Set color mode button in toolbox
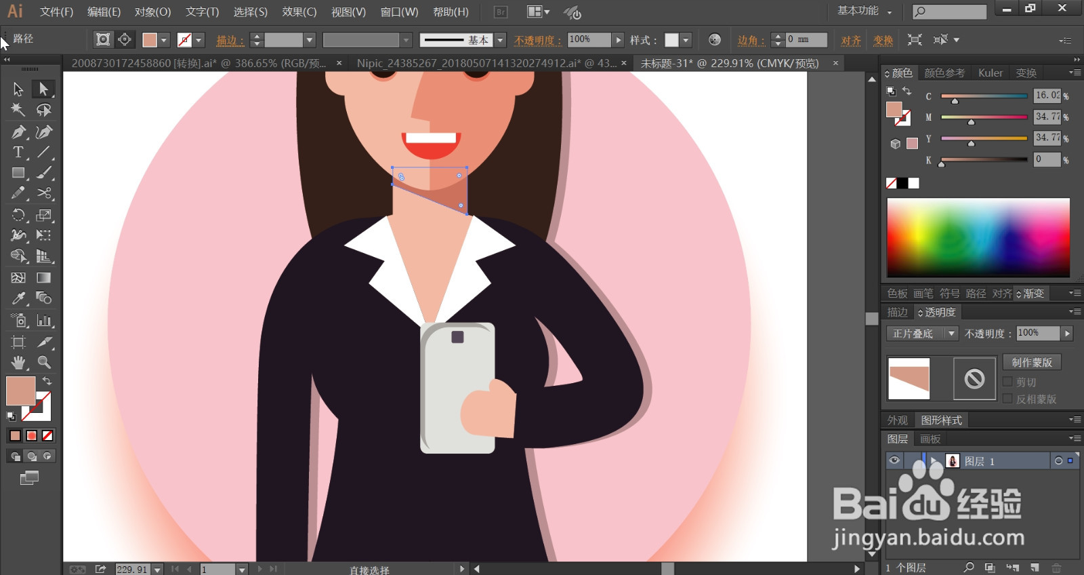Image resolution: width=1084 pixels, height=575 pixels. [x=15, y=435]
